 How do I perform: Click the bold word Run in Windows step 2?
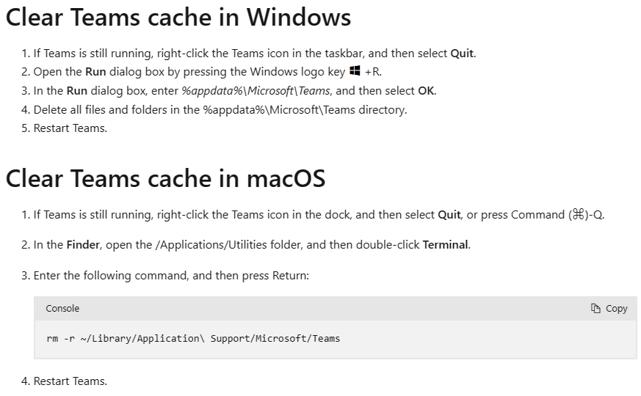[95, 72]
